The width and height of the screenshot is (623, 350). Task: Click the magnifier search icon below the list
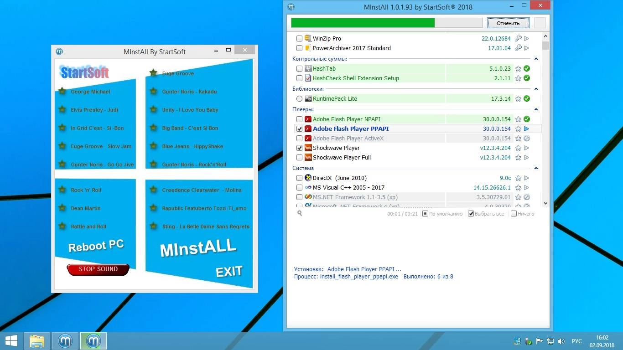pos(300,213)
